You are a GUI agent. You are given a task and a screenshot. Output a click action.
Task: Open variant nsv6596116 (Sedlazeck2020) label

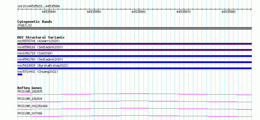tap(40, 47)
